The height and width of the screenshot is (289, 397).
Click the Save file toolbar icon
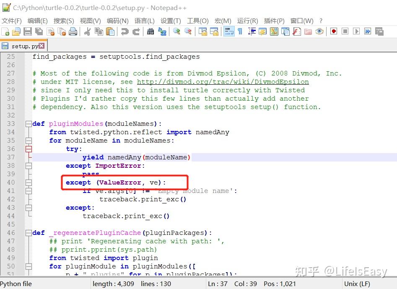[x=28, y=31]
